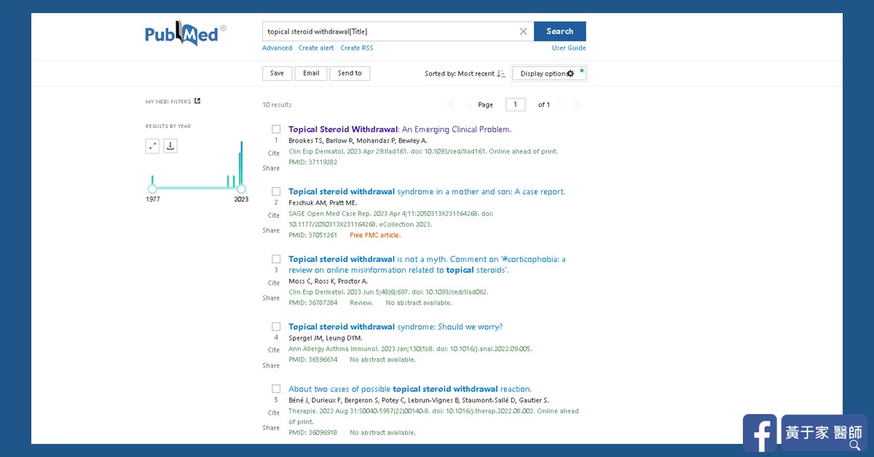The height and width of the screenshot is (457, 874).
Task: Clear the search box with the X icon
Action: 523,31
